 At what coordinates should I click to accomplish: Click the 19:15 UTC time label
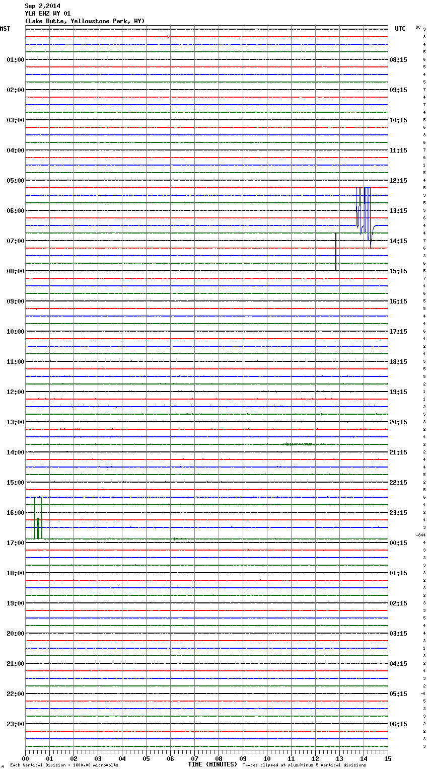[x=398, y=392]
